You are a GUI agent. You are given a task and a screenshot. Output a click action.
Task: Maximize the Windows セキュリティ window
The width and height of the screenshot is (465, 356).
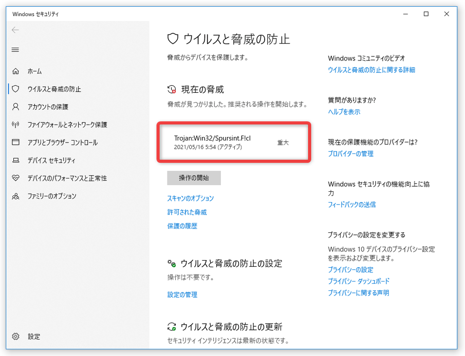pyautogui.click(x=426, y=14)
